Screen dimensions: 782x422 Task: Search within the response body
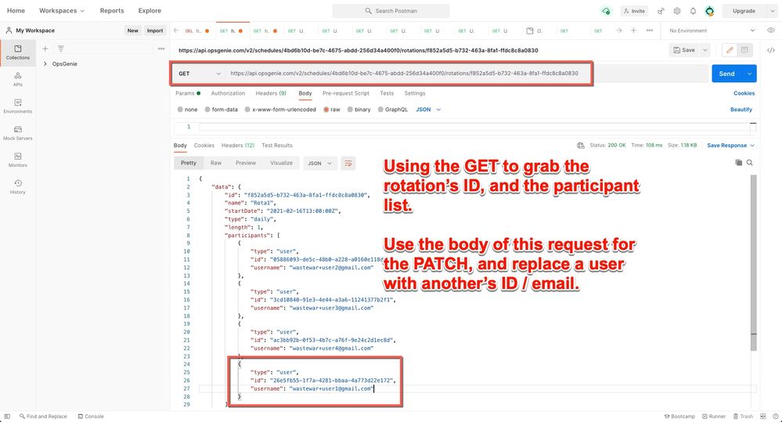pyautogui.click(x=750, y=163)
